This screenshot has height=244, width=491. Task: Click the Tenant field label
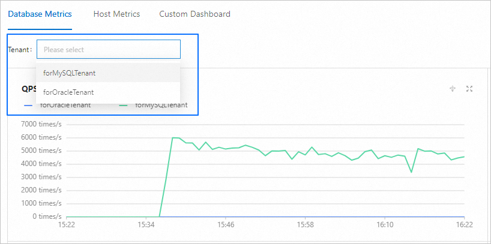coord(20,50)
